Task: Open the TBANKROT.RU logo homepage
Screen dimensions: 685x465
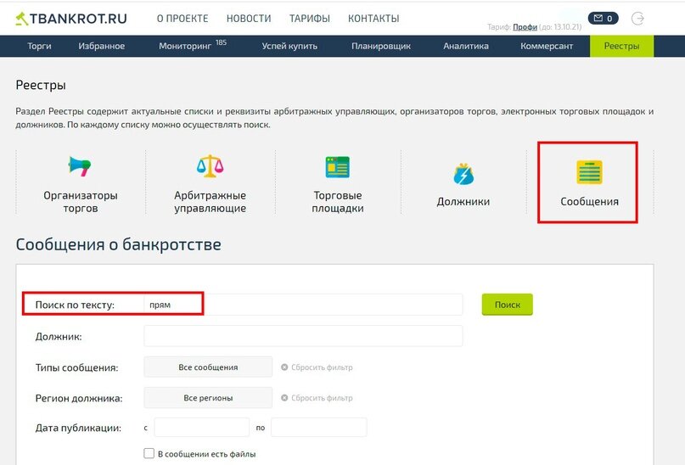Action: (71, 19)
